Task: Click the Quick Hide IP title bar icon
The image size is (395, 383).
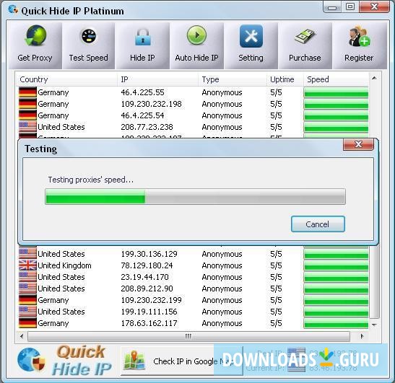Action: click(x=13, y=10)
